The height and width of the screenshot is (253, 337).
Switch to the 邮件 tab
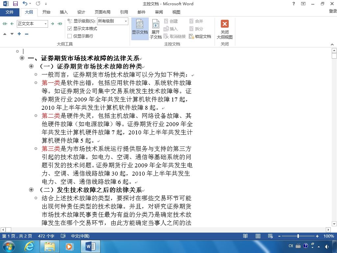(x=142, y=12)
